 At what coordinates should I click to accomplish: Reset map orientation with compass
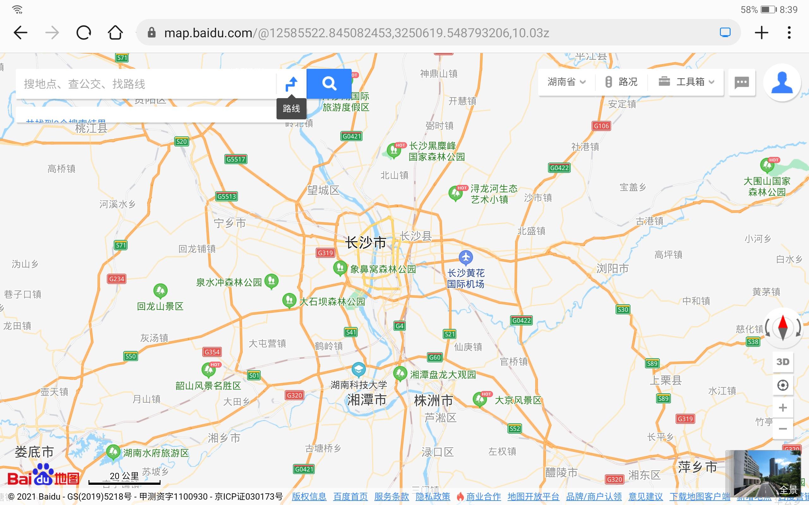point(783,328)
